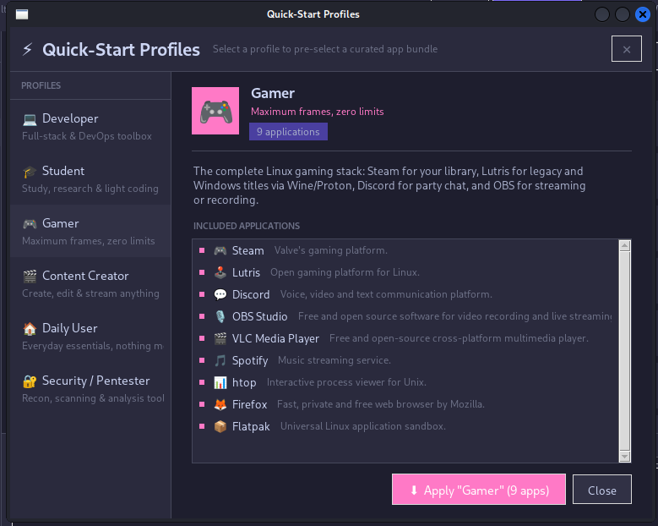Click the Flatpak package box icon
This screenshot has height=526, width=658.
(220, 426)
